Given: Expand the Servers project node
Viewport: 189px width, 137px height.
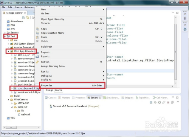Looking at the screenshot, I should pyautogui.click(x=5, y=32).
